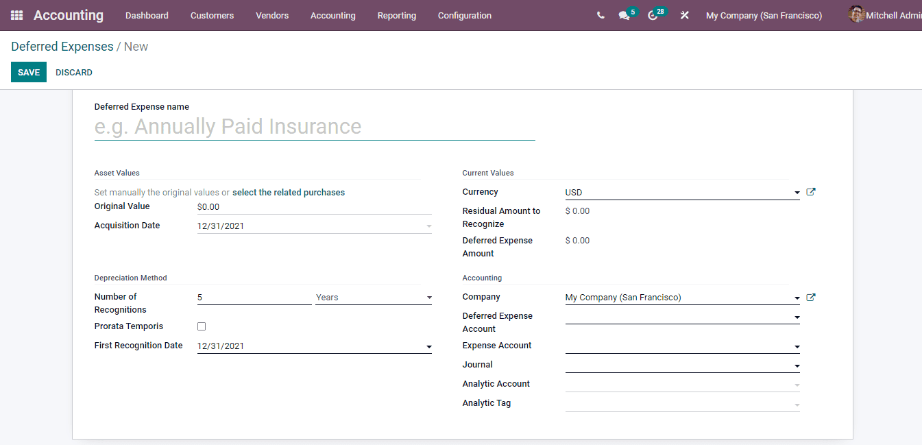The width and height of the screenshot is (922, 445).
Task: Open Company record via external link icon
Action: (810, 297)
